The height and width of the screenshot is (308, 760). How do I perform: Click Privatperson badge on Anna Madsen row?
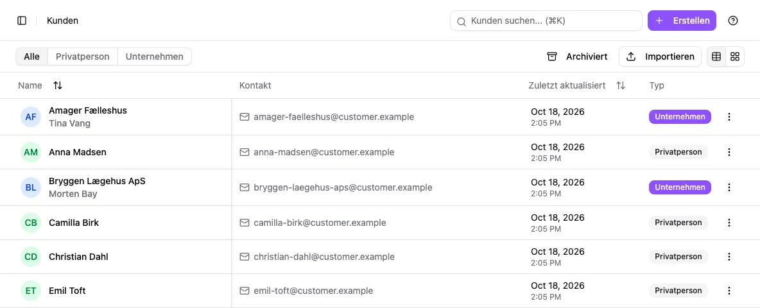pyautogui.click(x=678, y=152)
